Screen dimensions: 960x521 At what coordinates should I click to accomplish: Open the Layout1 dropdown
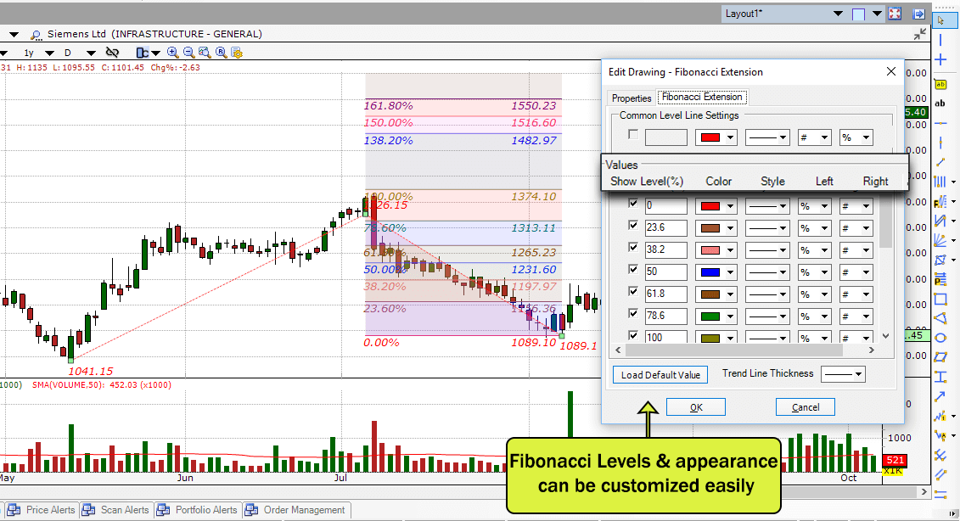tap(838, 14)
